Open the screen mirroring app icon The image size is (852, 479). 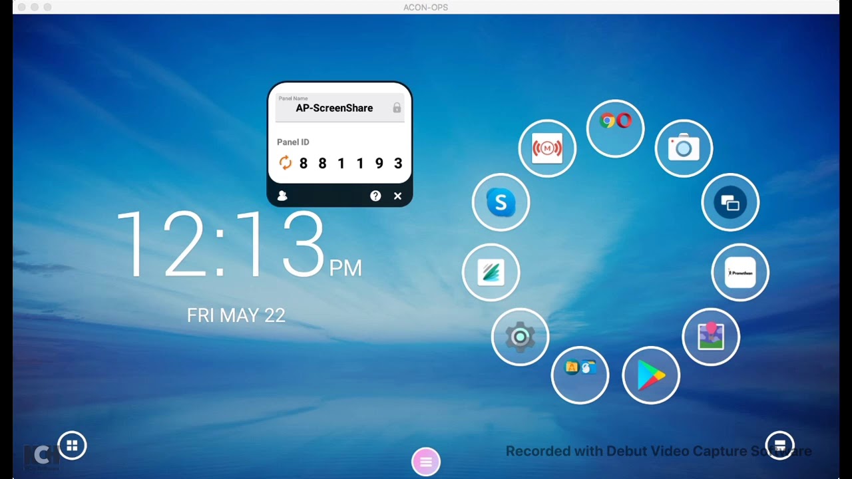coord(730,202)
